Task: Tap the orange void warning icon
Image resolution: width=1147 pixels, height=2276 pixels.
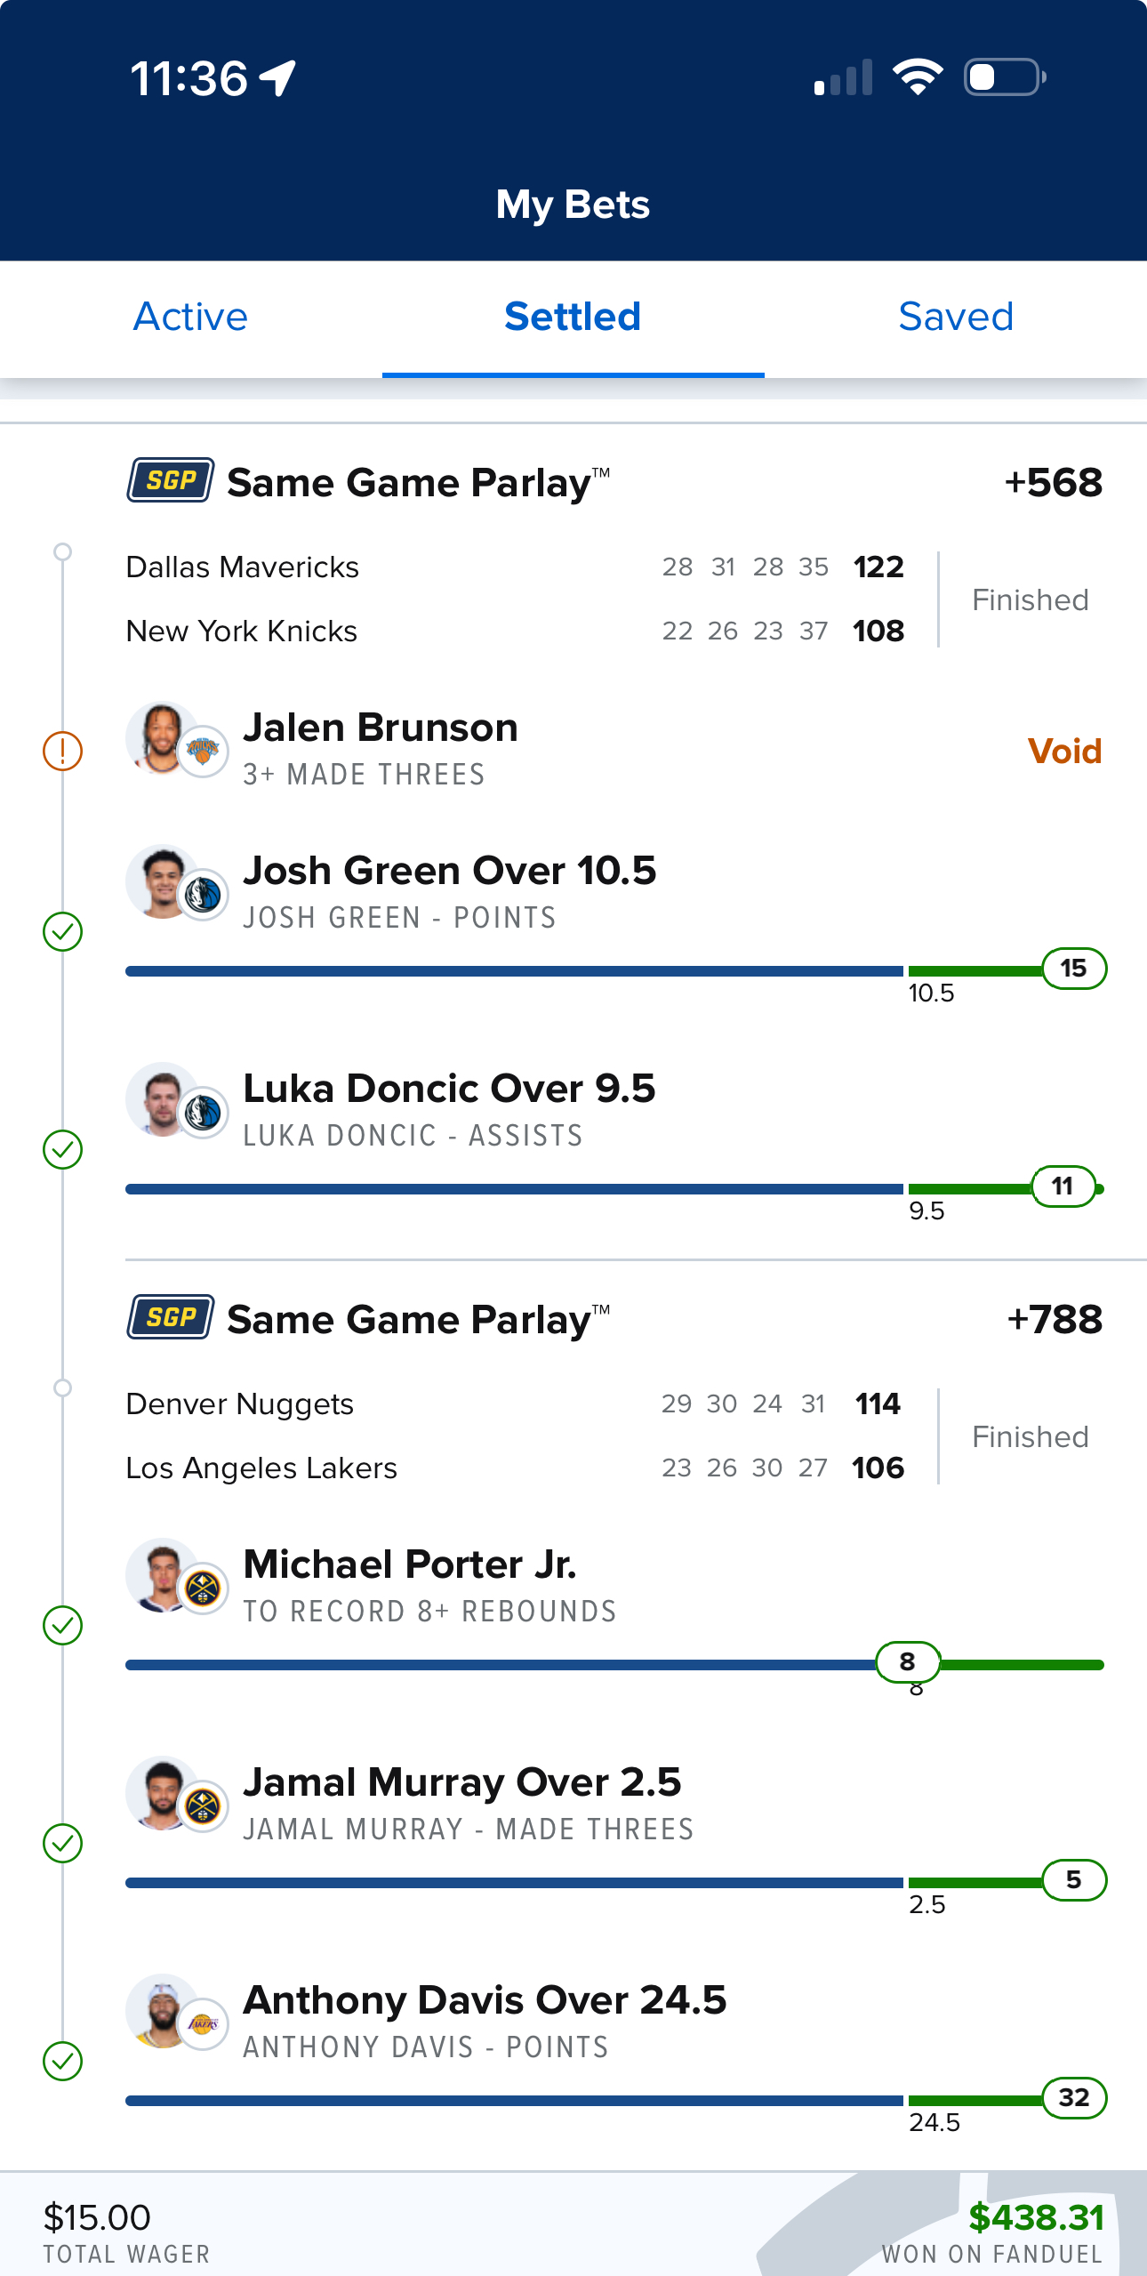Action: click(x=63, y=751)
